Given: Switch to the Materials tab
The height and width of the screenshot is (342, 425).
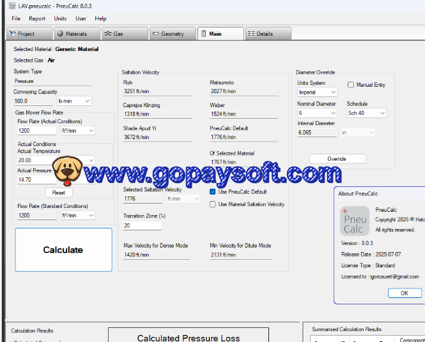Looking at the screenshot, I should pos(72,34).
